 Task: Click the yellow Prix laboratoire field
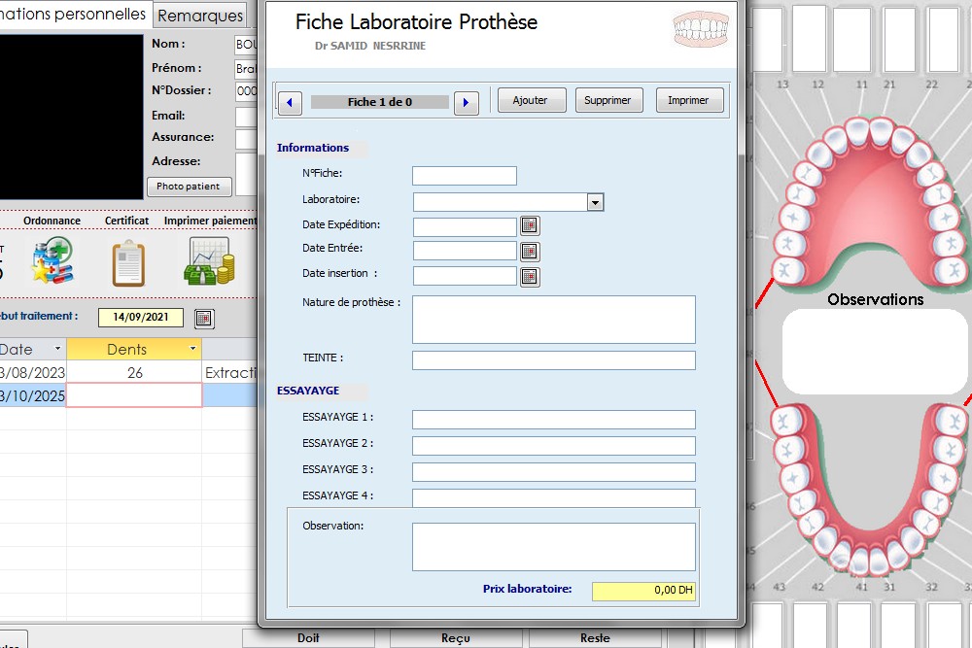[643, 590]
